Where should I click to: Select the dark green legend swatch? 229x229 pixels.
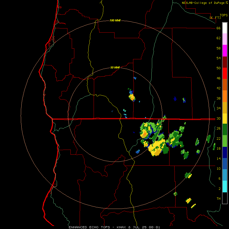click(x=225, y=130)
